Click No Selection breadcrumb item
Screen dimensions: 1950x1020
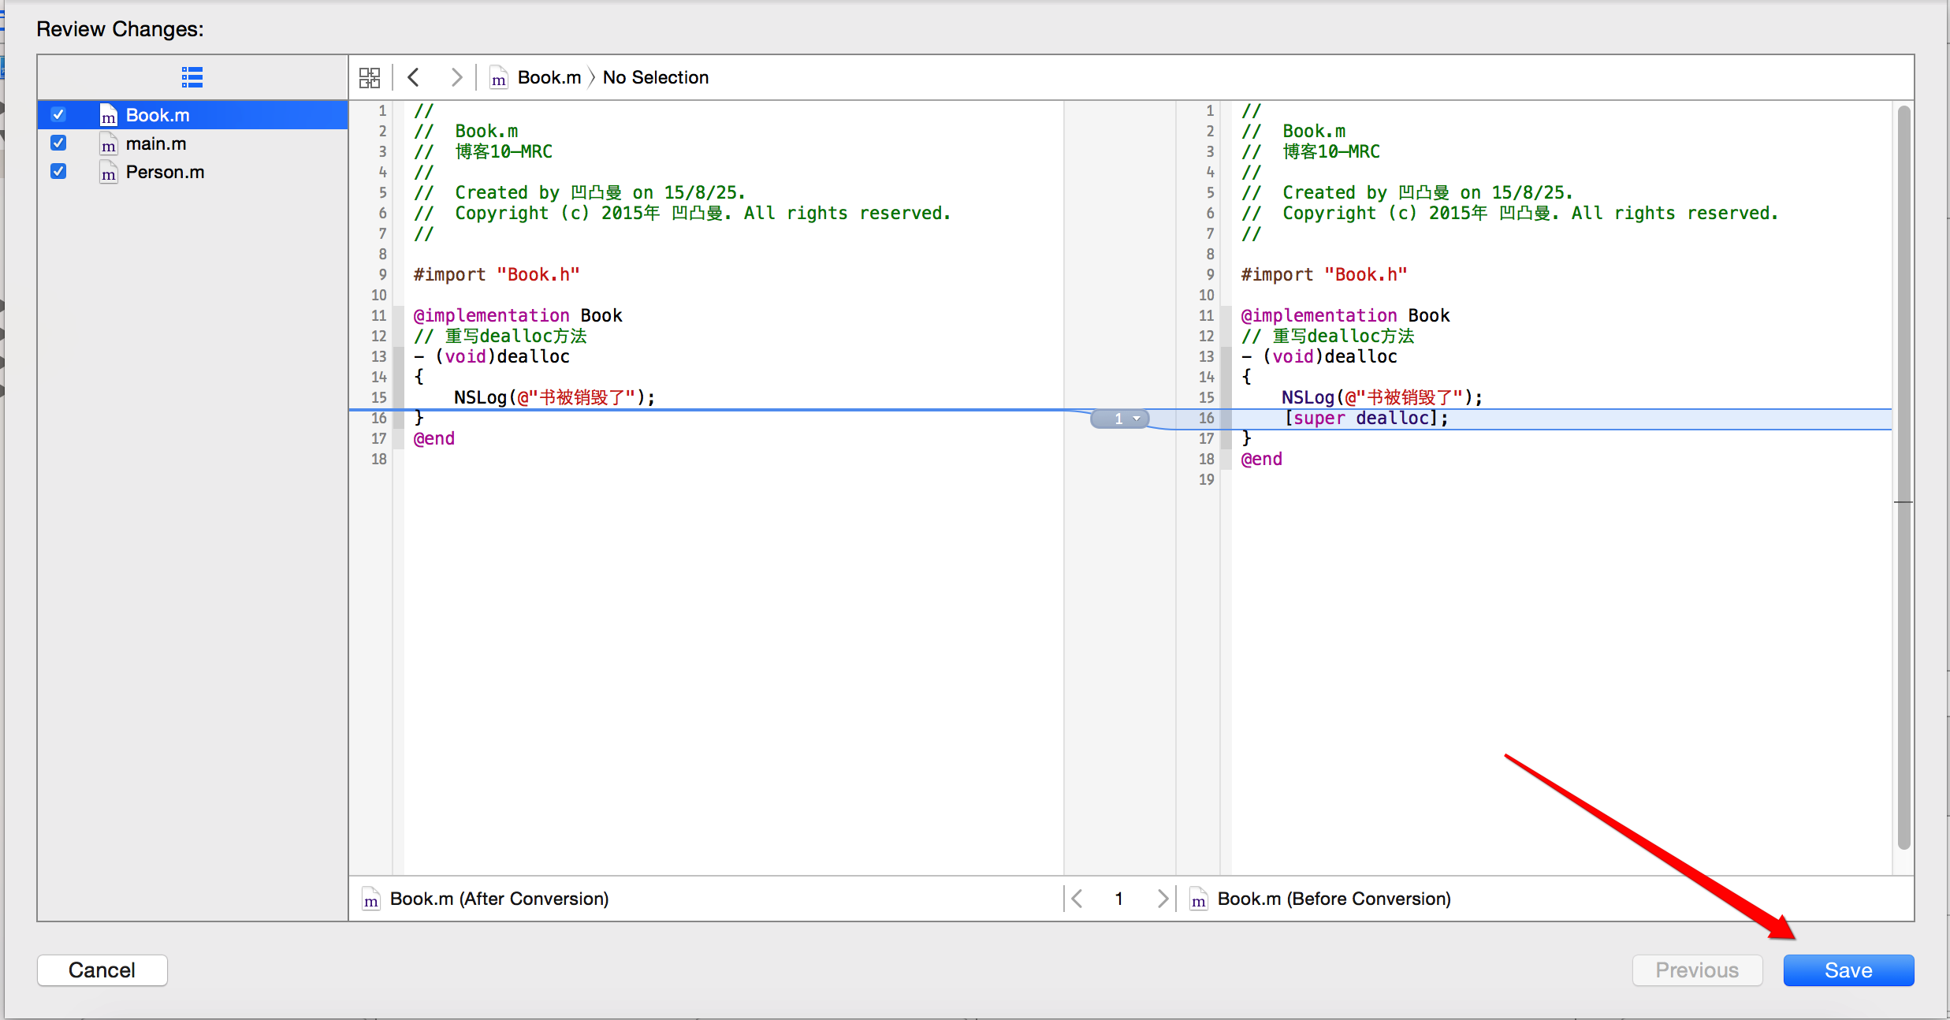657,77
